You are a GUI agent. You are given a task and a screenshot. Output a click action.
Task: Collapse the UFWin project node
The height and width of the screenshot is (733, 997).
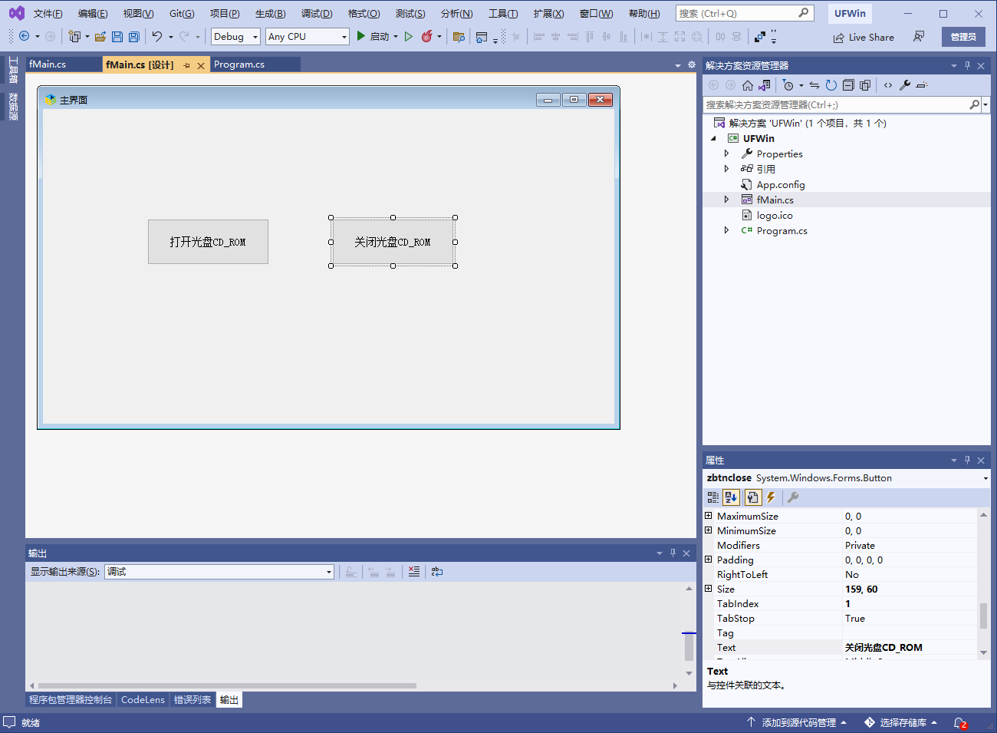(x=713, y=138)
